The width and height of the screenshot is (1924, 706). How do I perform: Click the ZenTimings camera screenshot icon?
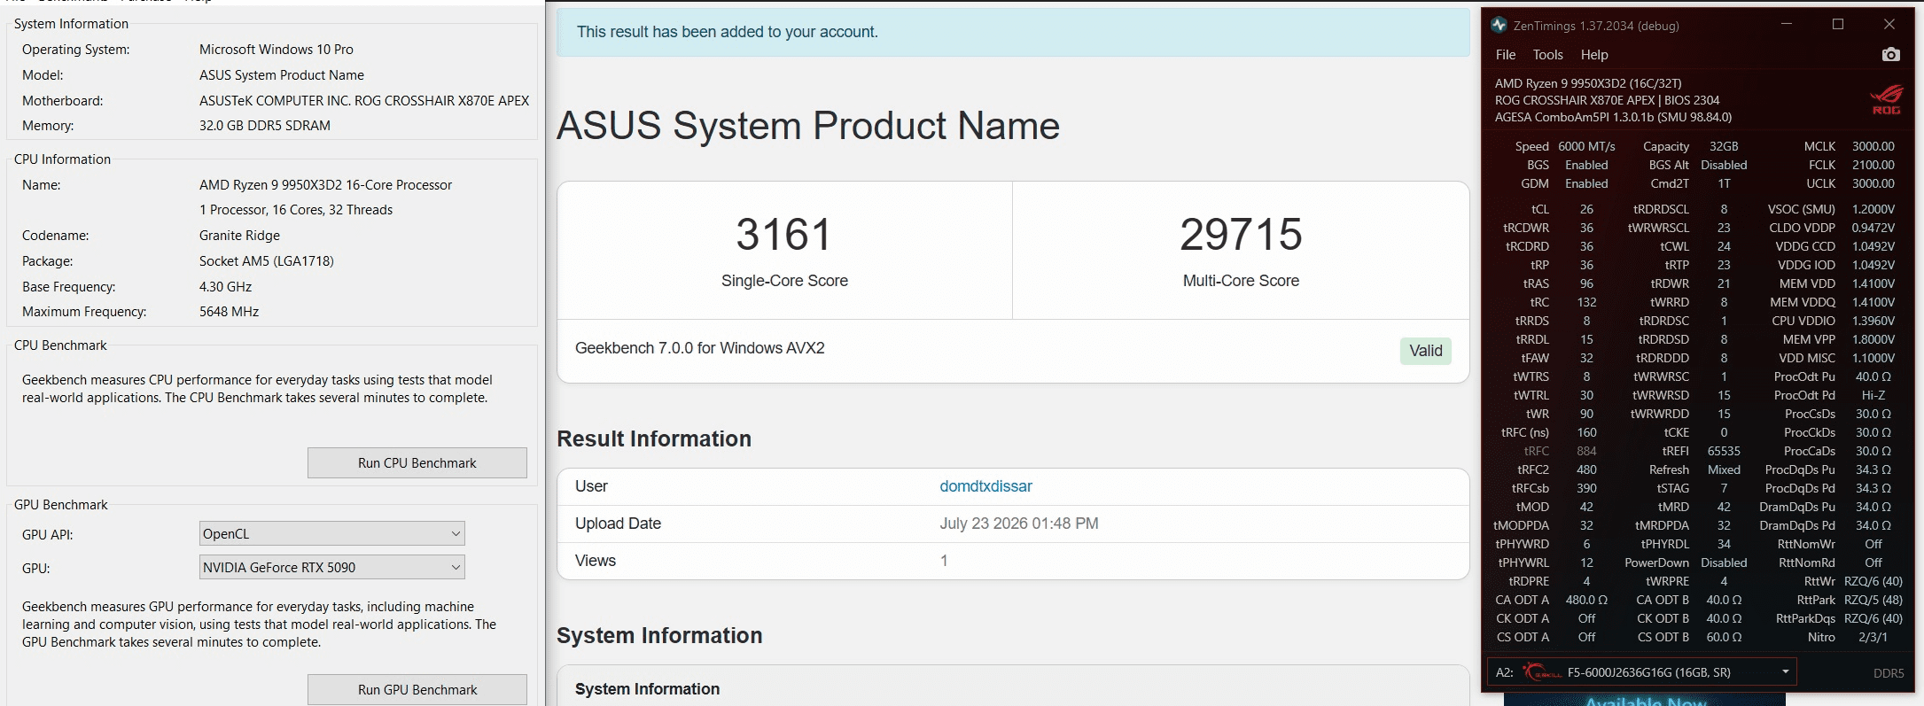[x=1890, y=55]
